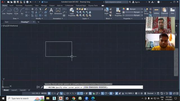Expand the Properties panel
Screen dimensions: 180x101
click(x=128, y=19)
